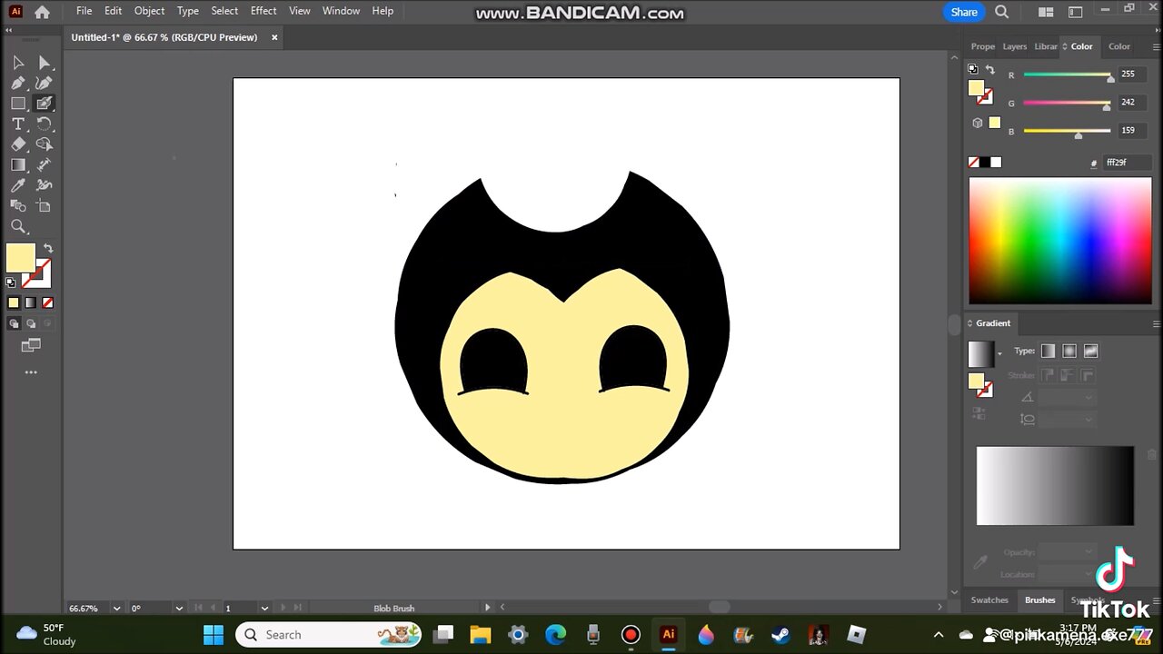Choose Freeform Gradient type
This screenshot has height=654, width=1163.
[1091, 351]
